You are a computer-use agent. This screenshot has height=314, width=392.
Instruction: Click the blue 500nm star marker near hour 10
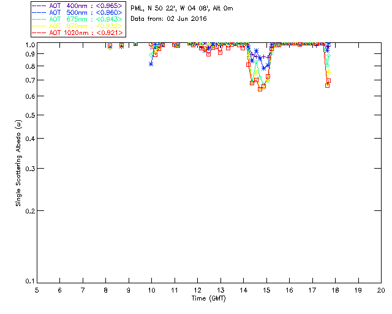(x=151, y=64)
